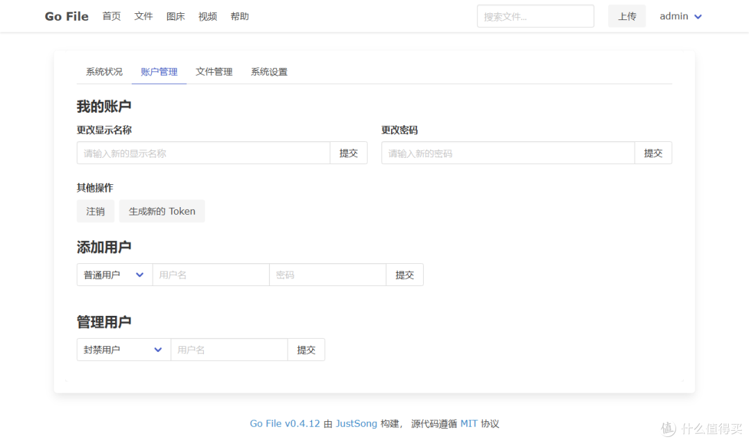Generate a new Token
The image size is (749, 444).
pyautogui.click(x=162, y=211)
